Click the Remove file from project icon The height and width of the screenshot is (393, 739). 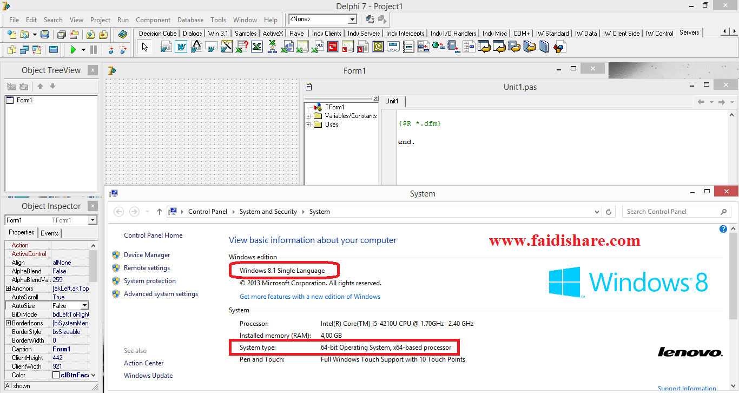point(103,35)
